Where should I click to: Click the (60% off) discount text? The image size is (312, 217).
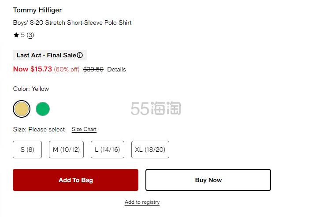[x=67, y=69]
